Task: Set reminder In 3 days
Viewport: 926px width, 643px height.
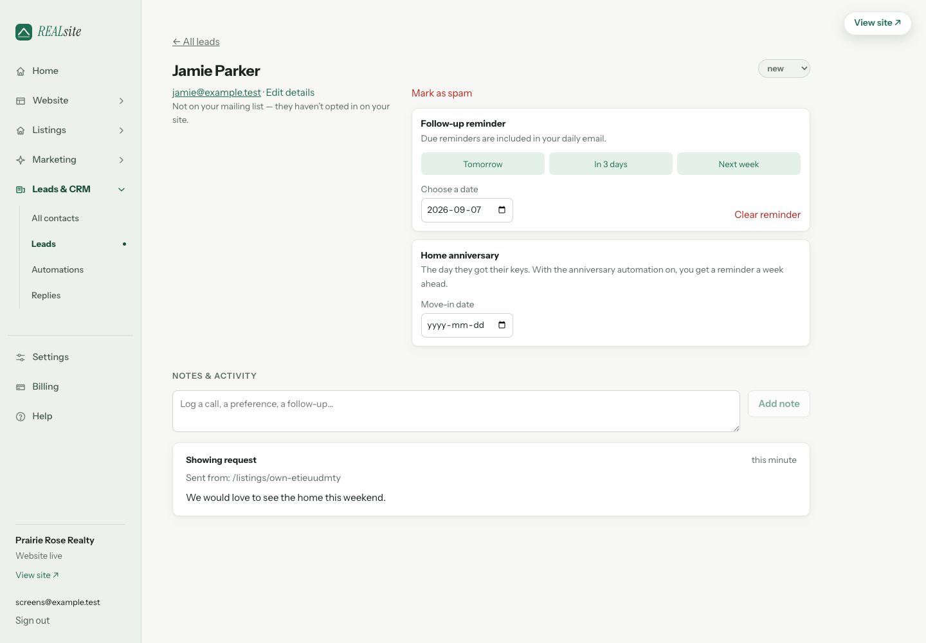Action: pyautogui.click(x=611, y=164)
